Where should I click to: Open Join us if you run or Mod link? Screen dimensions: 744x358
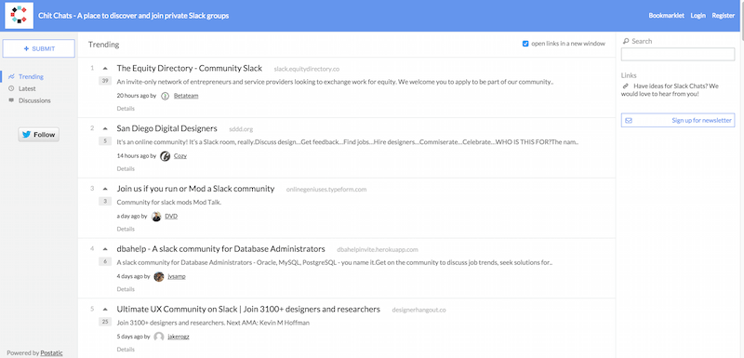(195, 189)
